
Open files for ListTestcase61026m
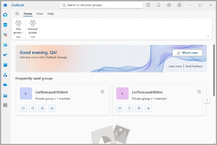(x=129, y=108)
